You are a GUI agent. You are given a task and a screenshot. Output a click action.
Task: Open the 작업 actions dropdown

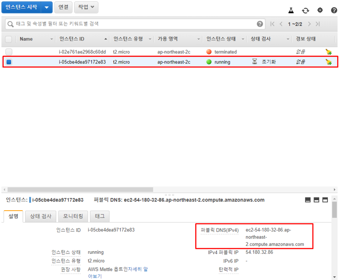pos(86,7)
